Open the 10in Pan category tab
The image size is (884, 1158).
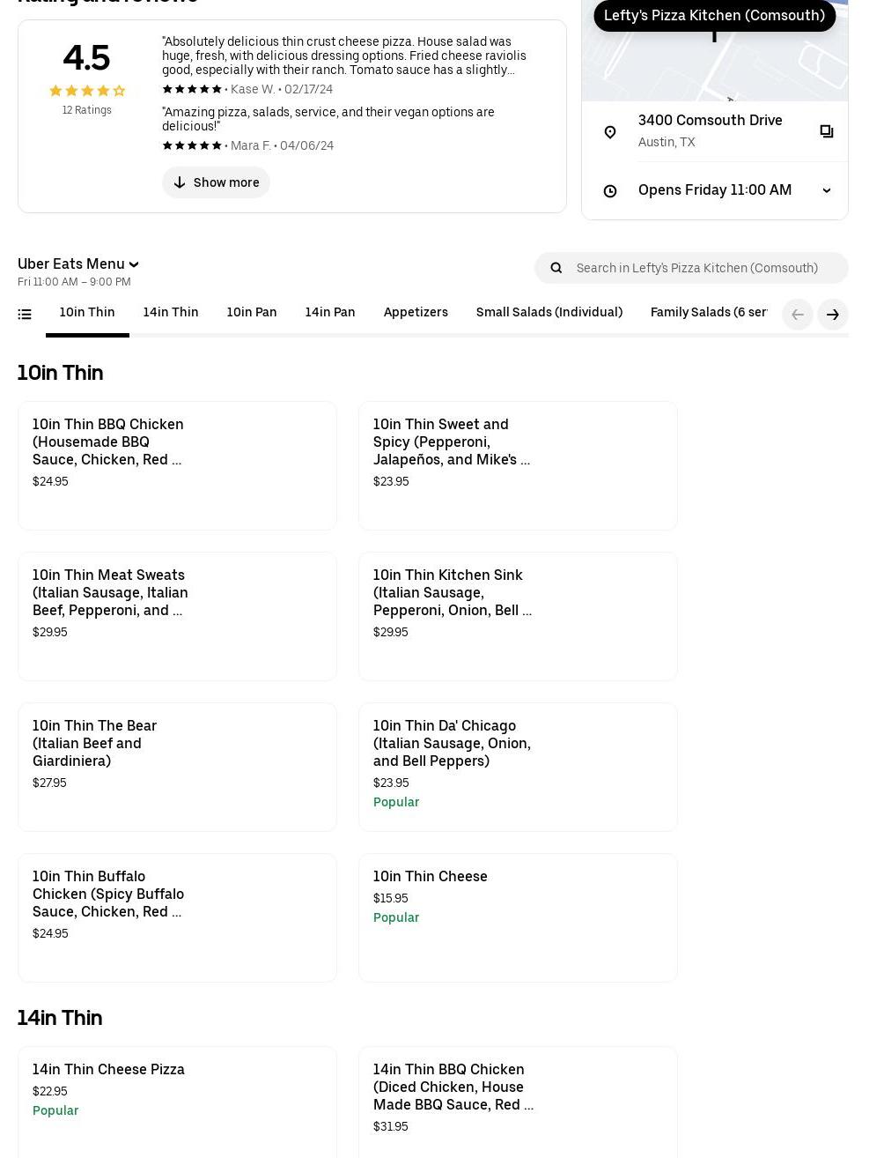[251, 312]
